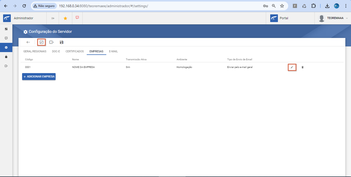The height and width of the screenshot is (177, 351).
Task: Open the dashboard icon in sidebar
Action: pyautogui.click(x=6, y=29)
